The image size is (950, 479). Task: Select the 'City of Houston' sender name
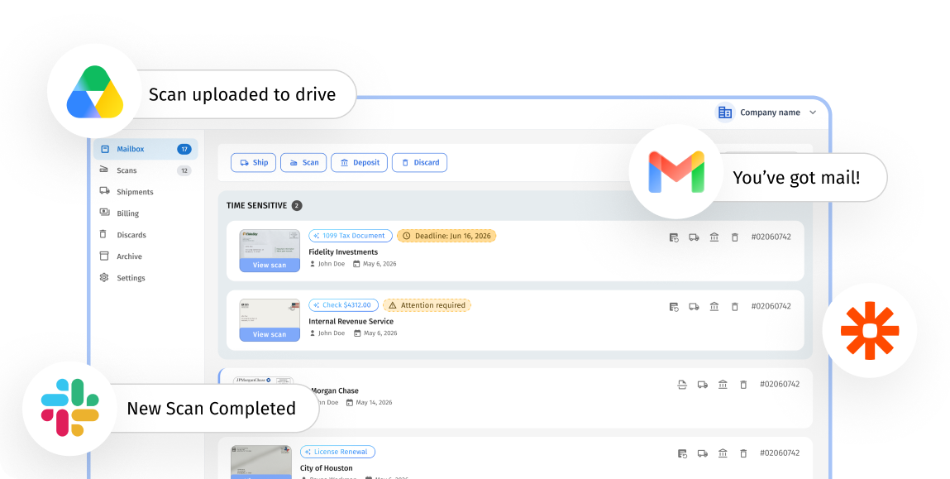pos(326,468)
